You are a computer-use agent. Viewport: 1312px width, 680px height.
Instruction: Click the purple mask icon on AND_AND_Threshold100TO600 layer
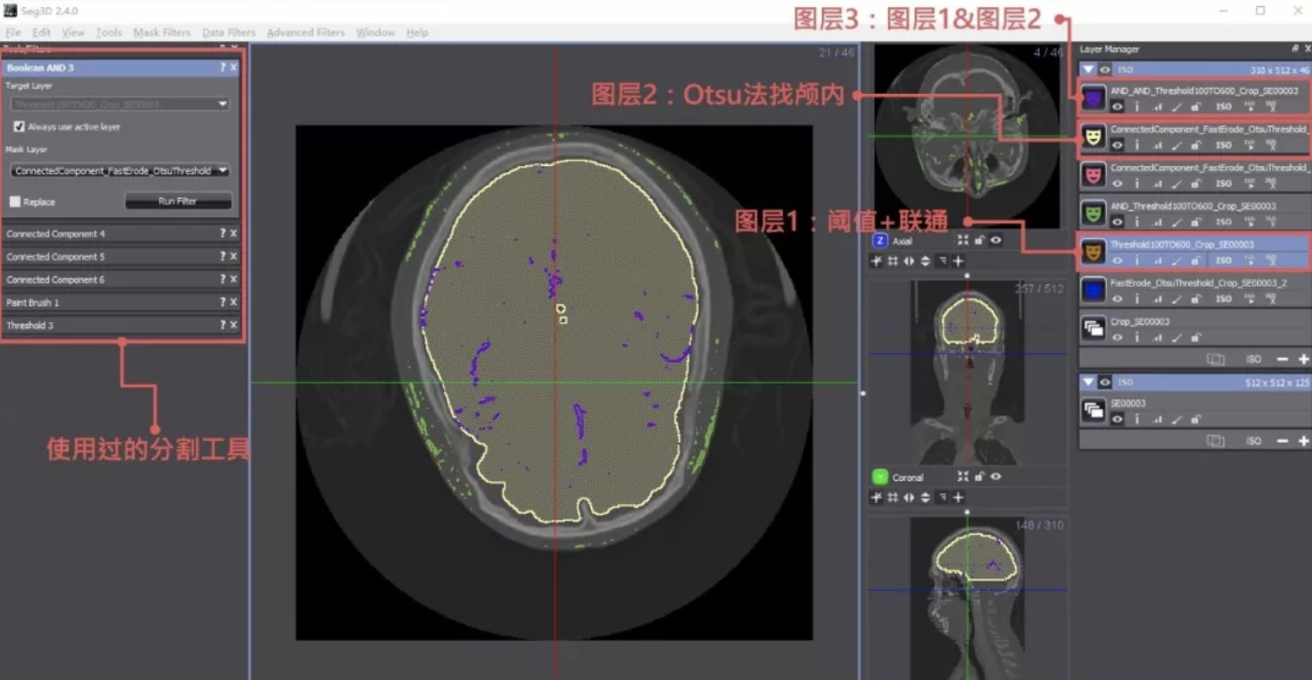pyautogui.click(x=1093, y=97)
